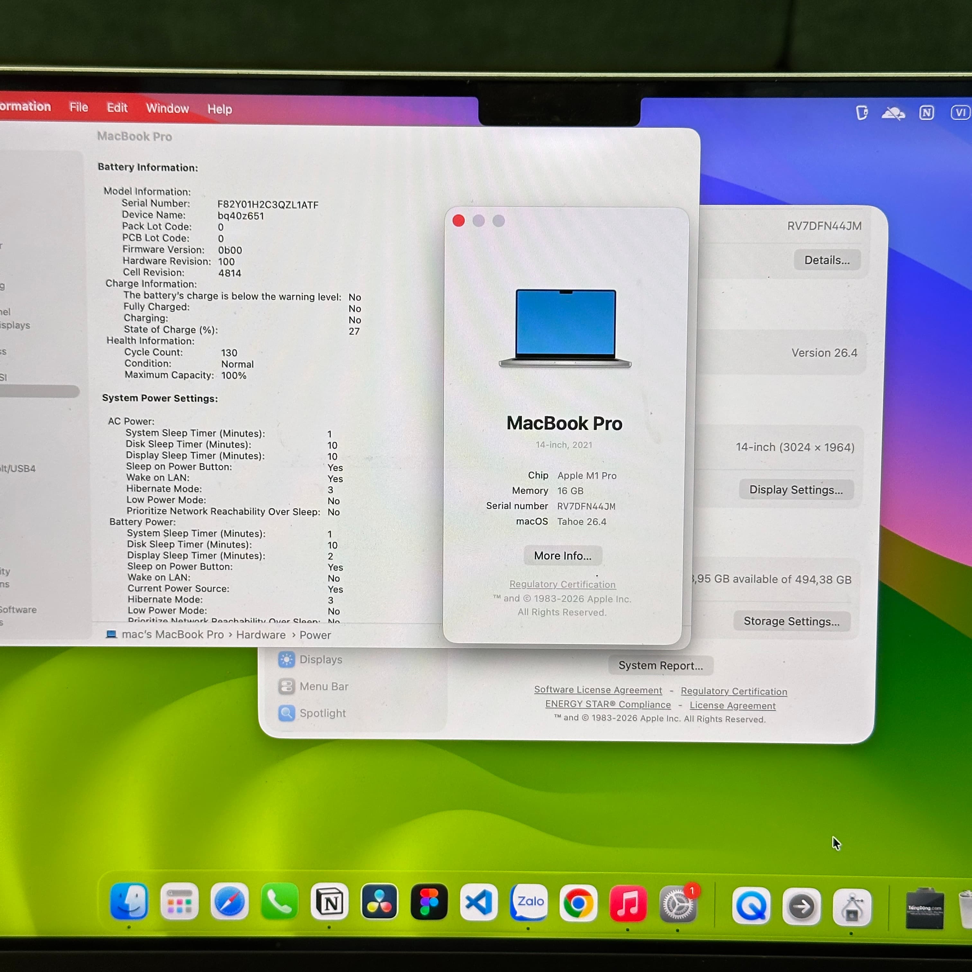Select Version 26.4 in System Settings

(x=824, y=353)
